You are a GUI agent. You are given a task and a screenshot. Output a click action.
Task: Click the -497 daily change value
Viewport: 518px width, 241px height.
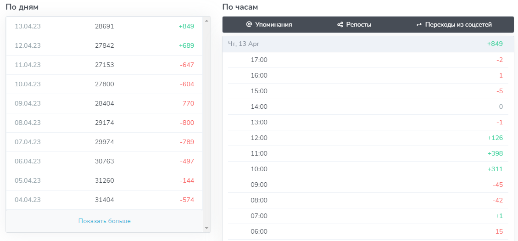[x=187, y=161]
